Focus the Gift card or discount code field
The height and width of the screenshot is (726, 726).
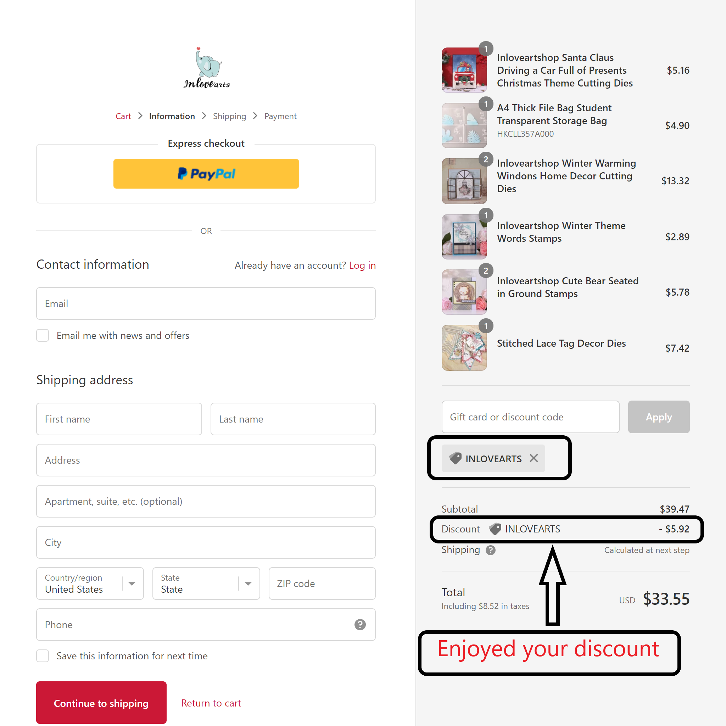[x=530, y=417]
